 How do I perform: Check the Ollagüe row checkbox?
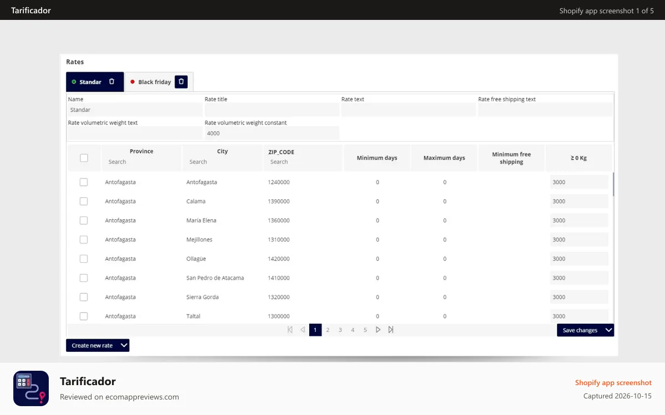(x=84, y=258)
